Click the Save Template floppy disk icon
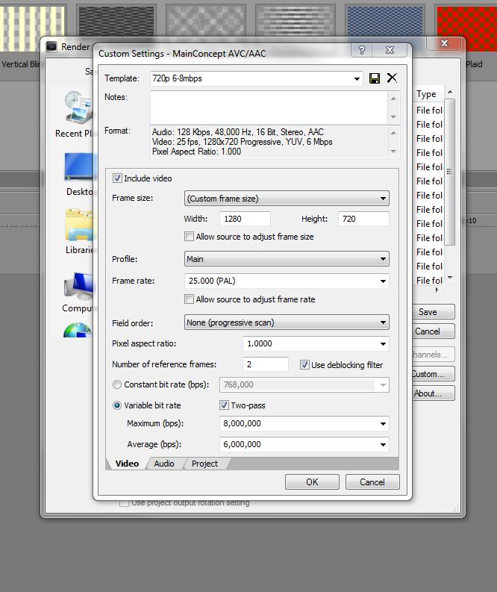Viewport: 497px width, 592px height. tap(375, 78)
